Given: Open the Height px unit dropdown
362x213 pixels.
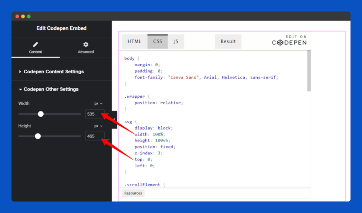Looking at the screenshot, I should 98,126.
